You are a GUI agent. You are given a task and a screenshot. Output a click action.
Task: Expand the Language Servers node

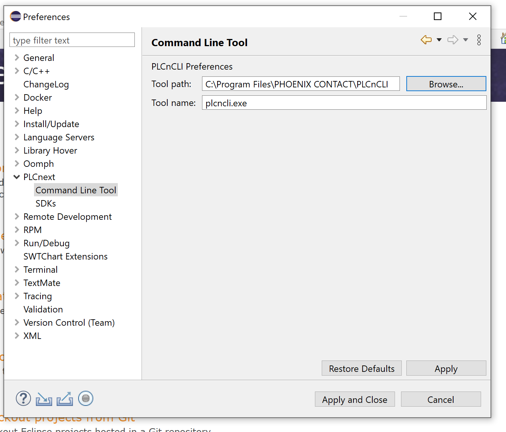tap(17, 137)
